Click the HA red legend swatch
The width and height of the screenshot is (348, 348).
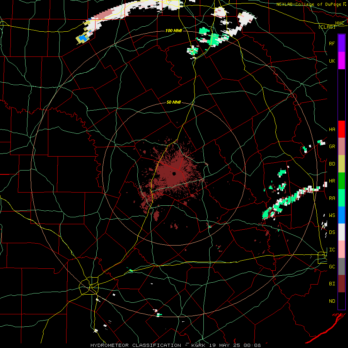tap(341, 129)
